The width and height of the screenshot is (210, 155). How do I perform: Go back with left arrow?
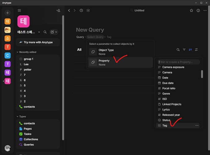[69, 11]
